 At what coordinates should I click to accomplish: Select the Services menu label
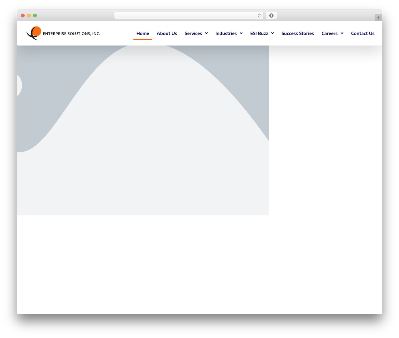[193, 33]
